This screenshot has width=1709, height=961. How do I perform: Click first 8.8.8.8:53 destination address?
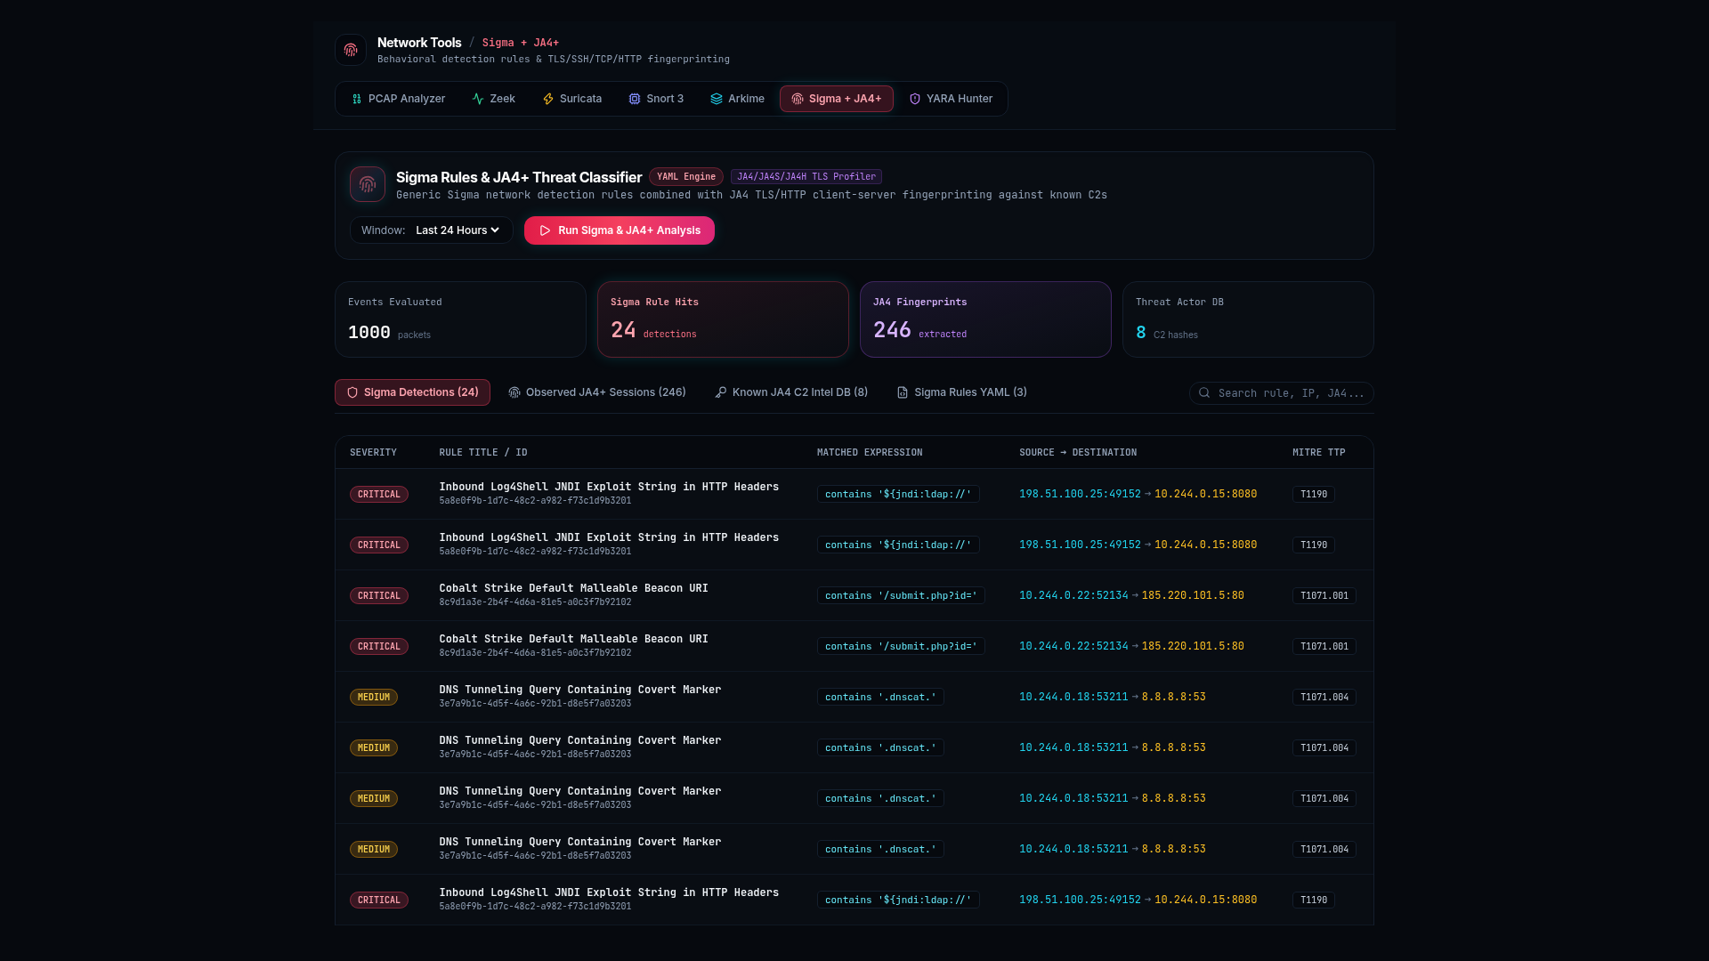pyautogui.click(x=1174, y=698)
